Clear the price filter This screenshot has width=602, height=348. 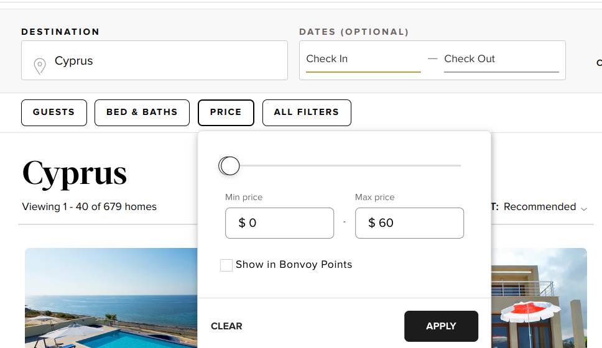226,326
